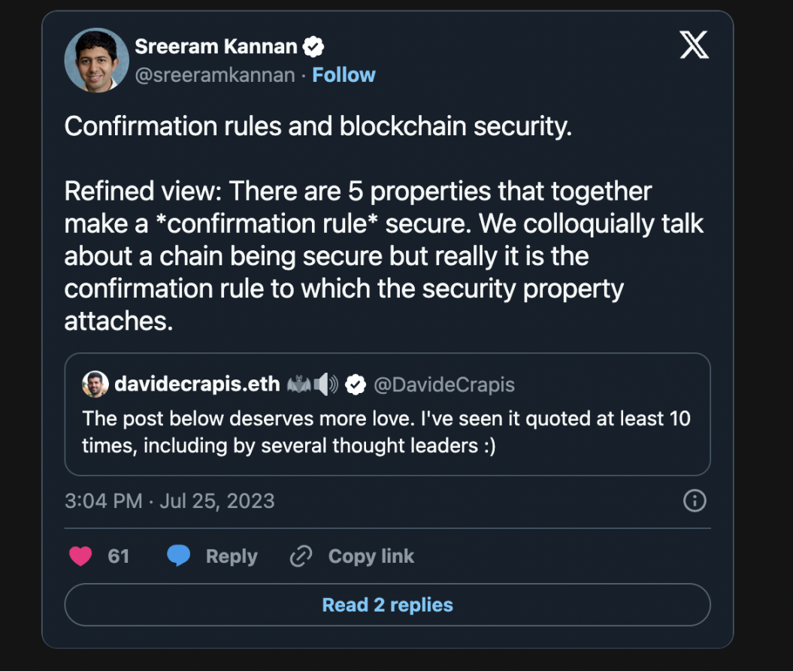The width and height of the screenshot is (793, 671).
Task: Click the 61 likes count
Action: click(x=119, y=556)
